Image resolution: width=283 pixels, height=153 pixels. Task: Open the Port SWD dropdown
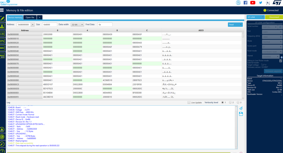(272, 32)
